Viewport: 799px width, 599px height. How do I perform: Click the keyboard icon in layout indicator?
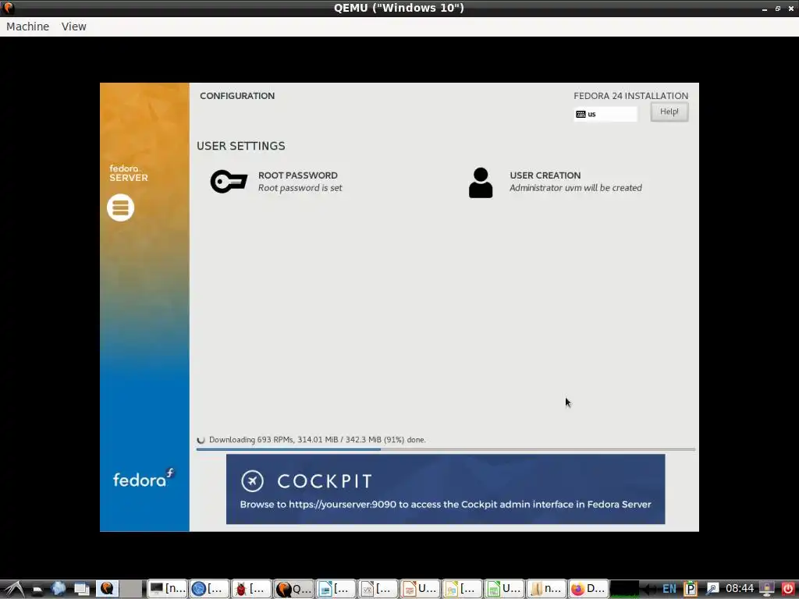581,114
